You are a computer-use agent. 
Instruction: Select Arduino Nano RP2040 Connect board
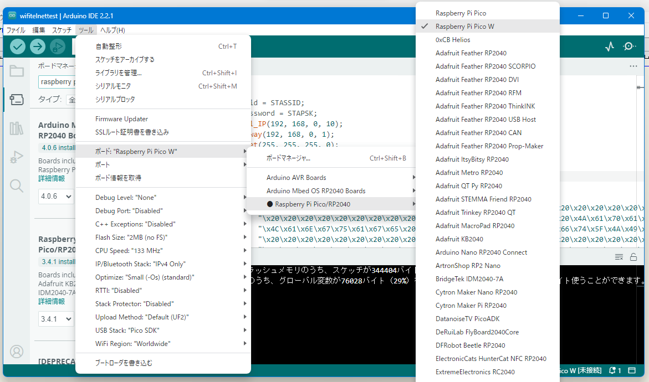click(x=488, y=252)
